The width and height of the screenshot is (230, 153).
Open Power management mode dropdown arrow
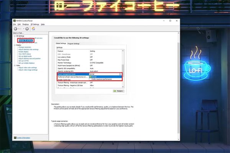pyautogui.click(x=120, y=74)
